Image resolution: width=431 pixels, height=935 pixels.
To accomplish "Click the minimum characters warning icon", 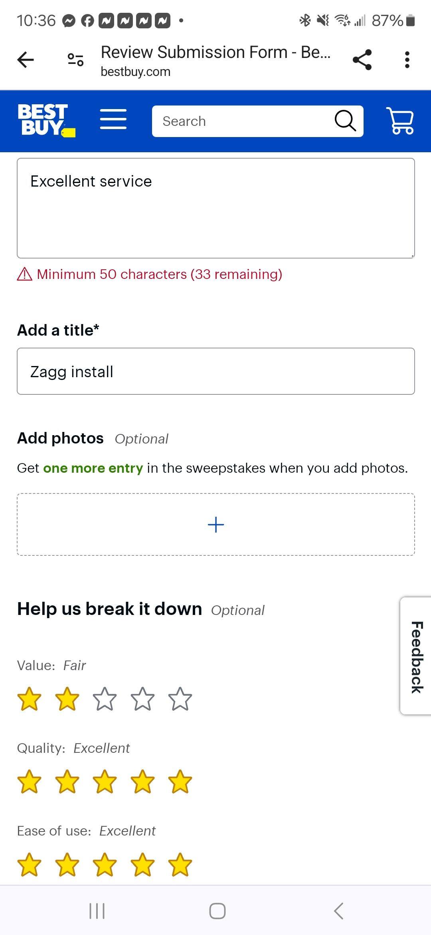I will 24,275.
